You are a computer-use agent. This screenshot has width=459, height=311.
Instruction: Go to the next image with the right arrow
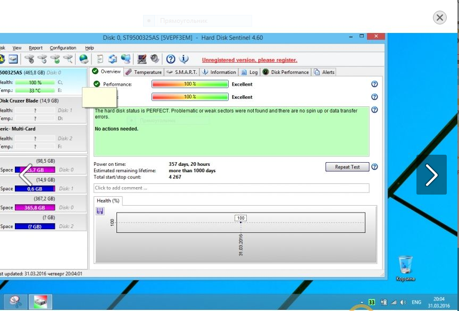(x=431, y=175)
